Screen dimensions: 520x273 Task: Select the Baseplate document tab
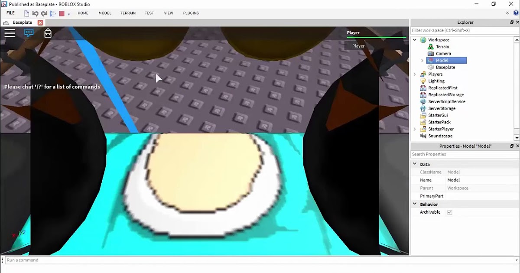point(23,23)
